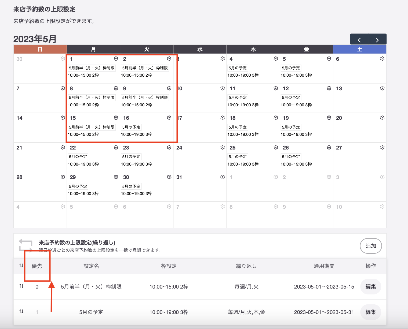Image resolution: width=408 pixels, height=329 pixels.
Task: Click the 毎週/月,火,木,金 repeat cell
Action: [246, 312]
